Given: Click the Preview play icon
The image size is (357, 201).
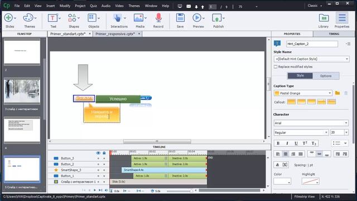Looking at the screenshot, I should 197,18.
